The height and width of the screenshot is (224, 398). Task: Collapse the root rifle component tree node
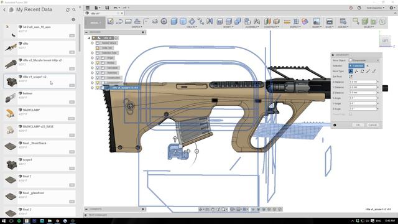89,38
